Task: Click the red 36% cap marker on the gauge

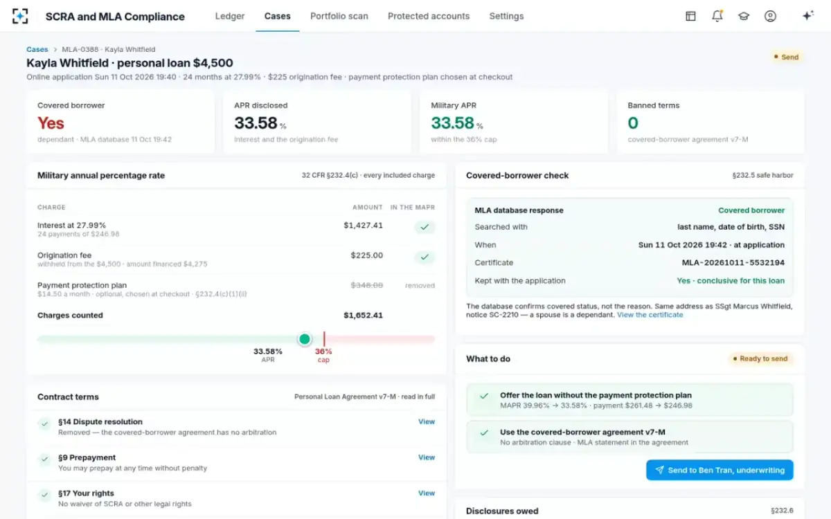Action: tap(323, 339)
